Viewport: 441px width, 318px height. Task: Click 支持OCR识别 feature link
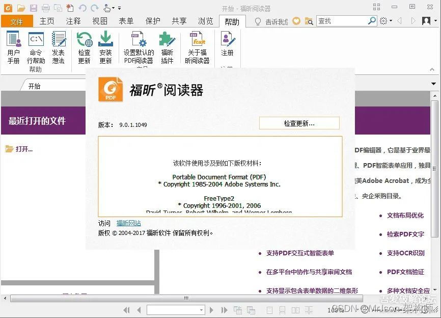[405, 253]
